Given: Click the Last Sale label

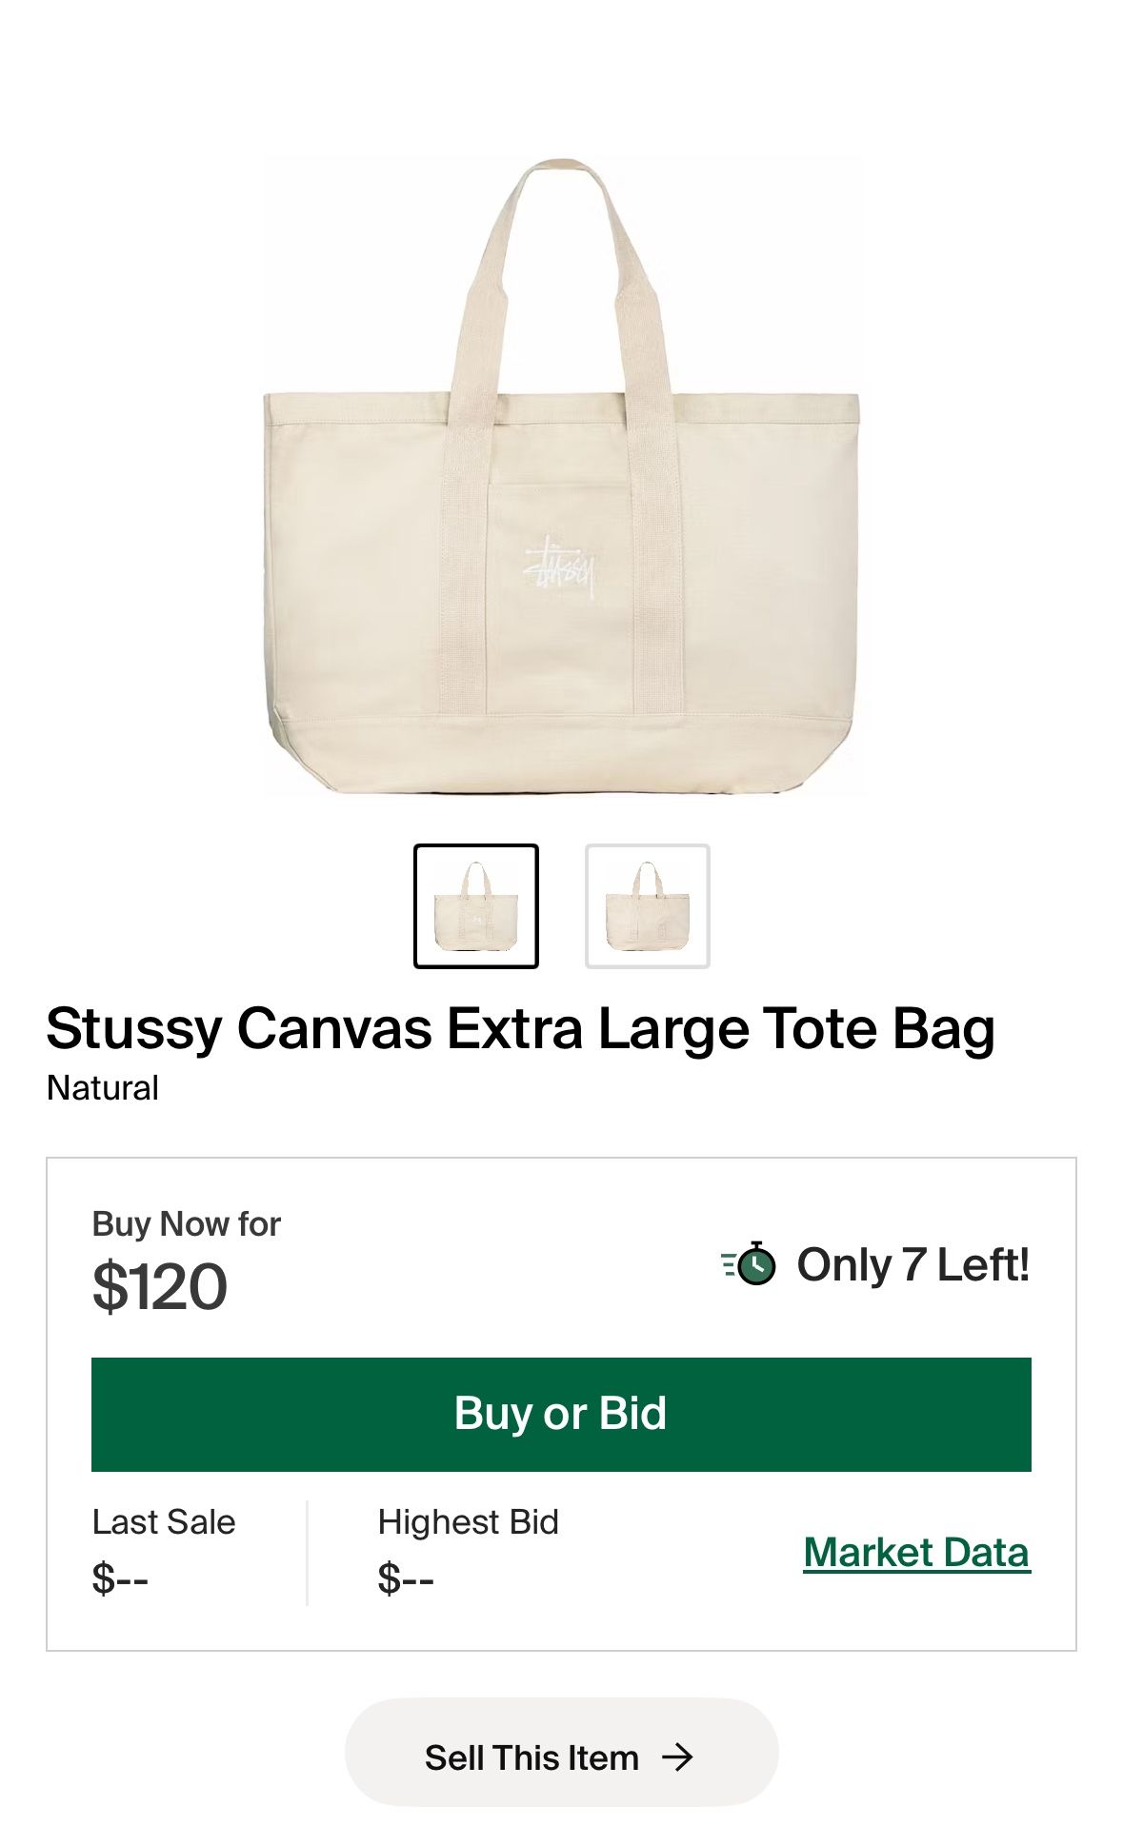Looking at the screenshot, I should click(164, 1521).
